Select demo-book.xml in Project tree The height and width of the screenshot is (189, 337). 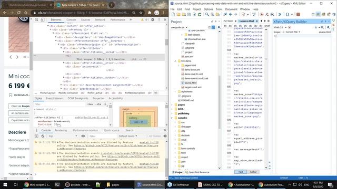click(192, 70)
